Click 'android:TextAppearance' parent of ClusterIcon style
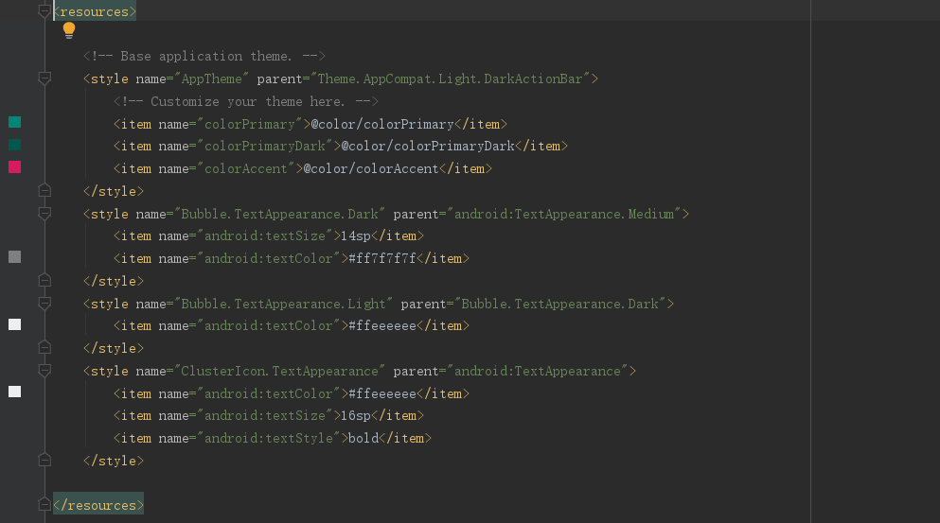This screenshot has height=523, width=940. (x=538, y=372)
